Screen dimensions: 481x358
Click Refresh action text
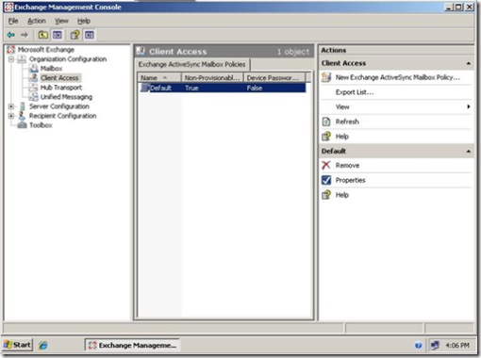pyautogui.click(x=347, y=122)
